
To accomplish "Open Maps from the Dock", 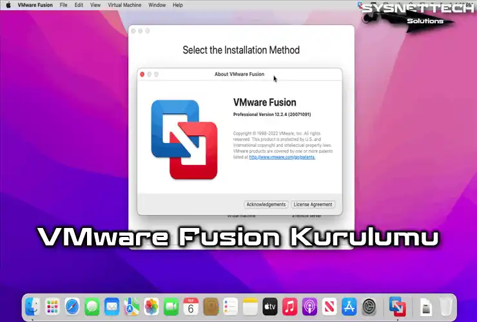I will 131,306.
